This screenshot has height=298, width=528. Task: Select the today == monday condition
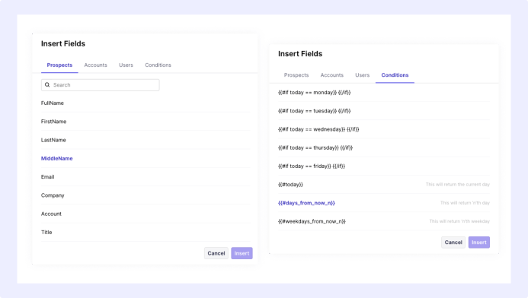384,93
